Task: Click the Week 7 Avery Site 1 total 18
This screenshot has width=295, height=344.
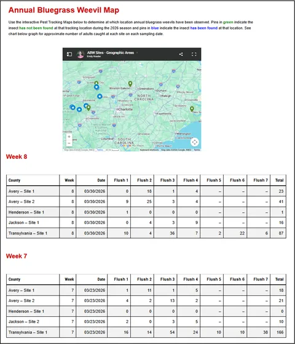Action: coord(281,290)
